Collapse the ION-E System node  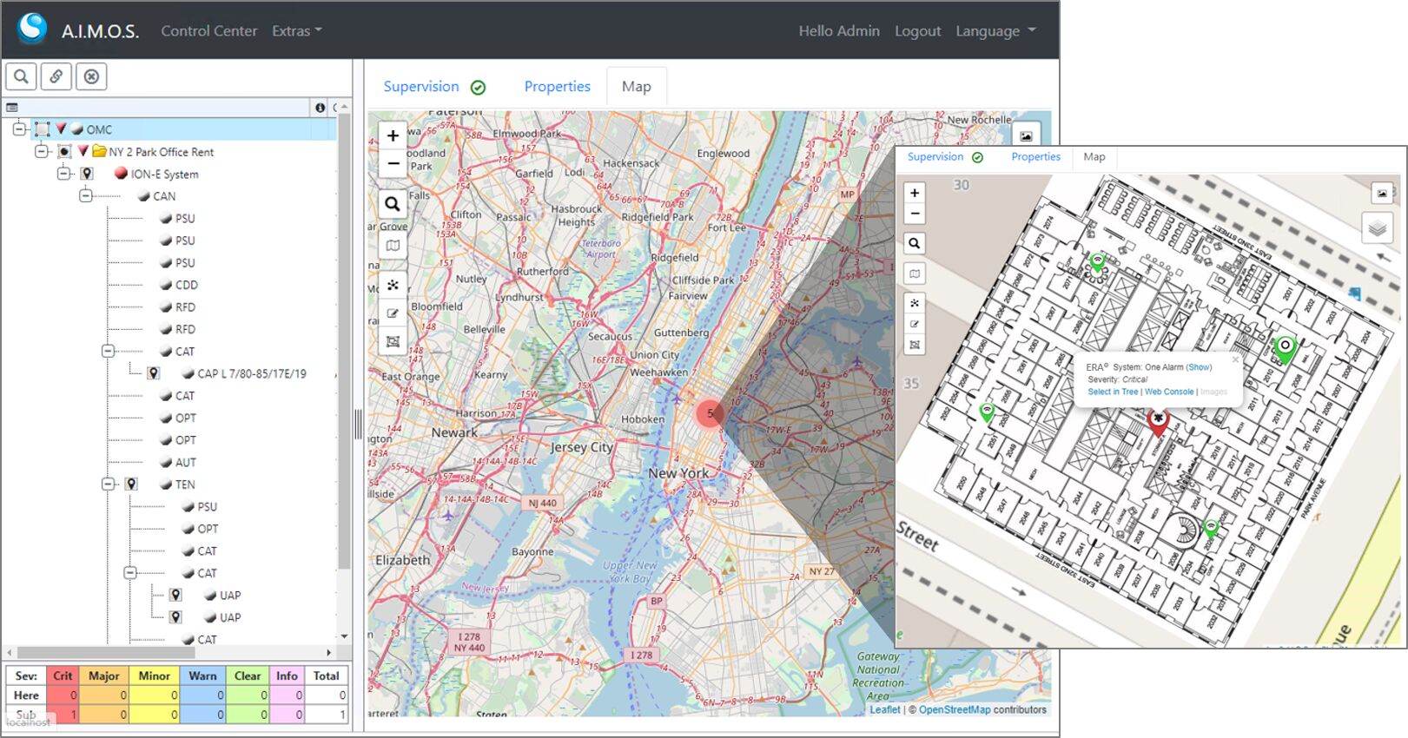63,174
